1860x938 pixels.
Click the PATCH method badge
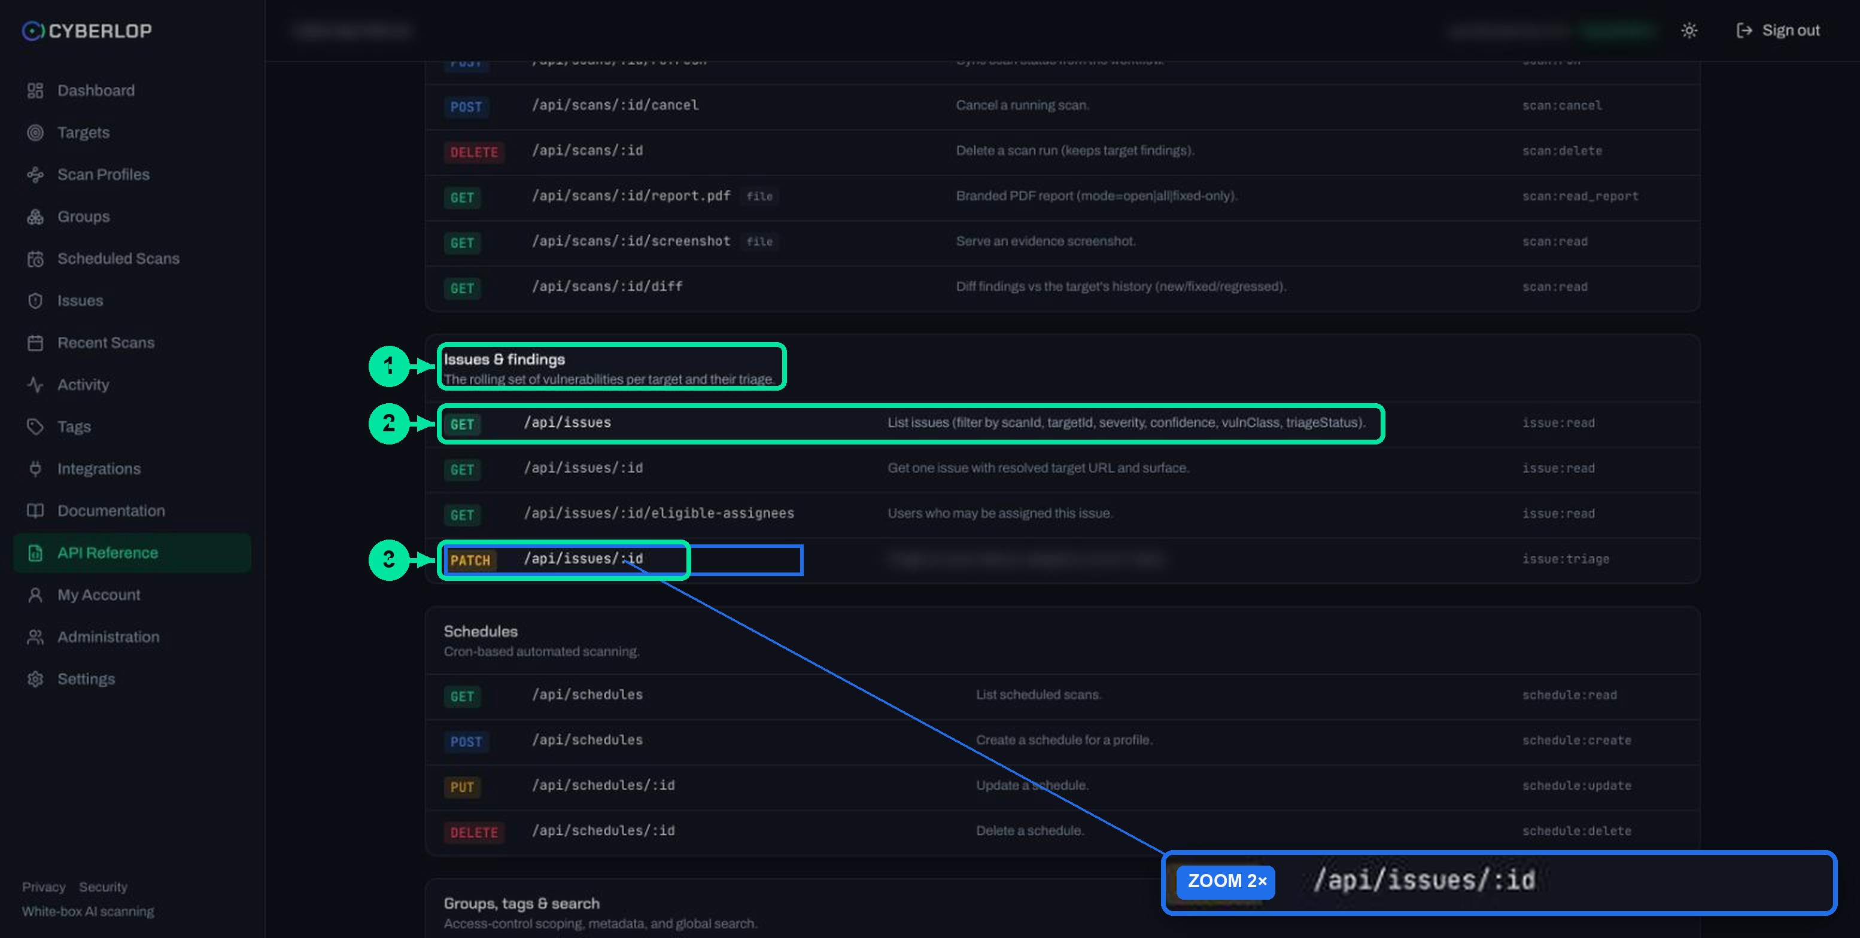coord(470,560)
